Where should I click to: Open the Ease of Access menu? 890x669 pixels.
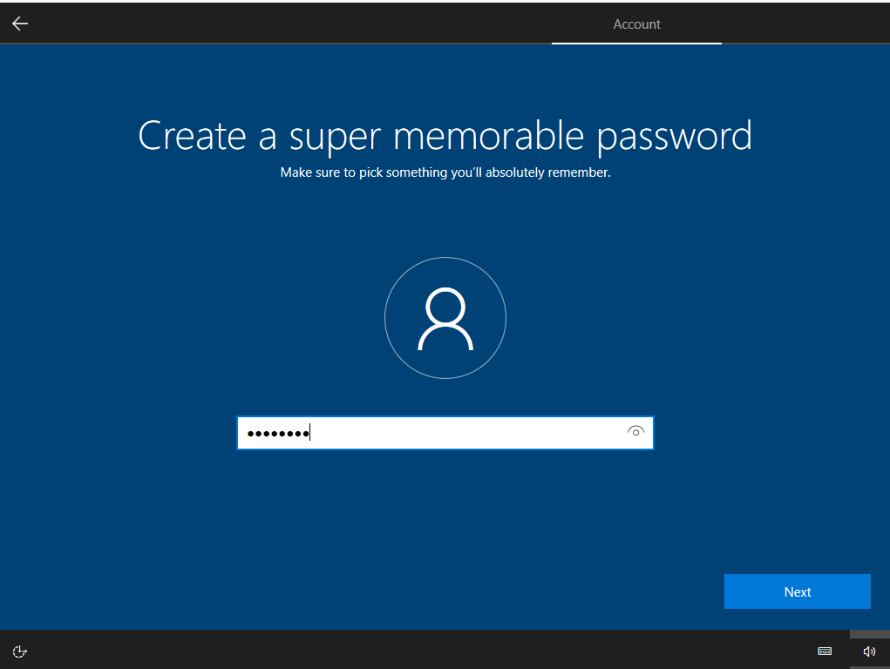20,651
